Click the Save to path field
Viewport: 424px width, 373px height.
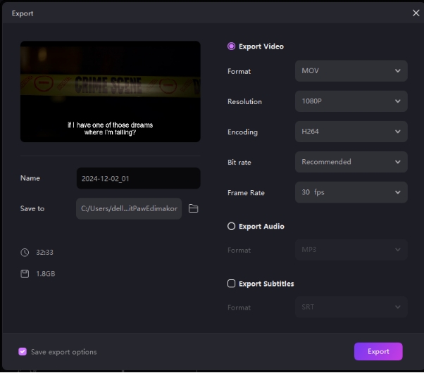[129, 208]
